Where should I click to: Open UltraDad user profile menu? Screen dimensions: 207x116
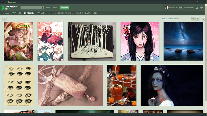coord(171,8)
